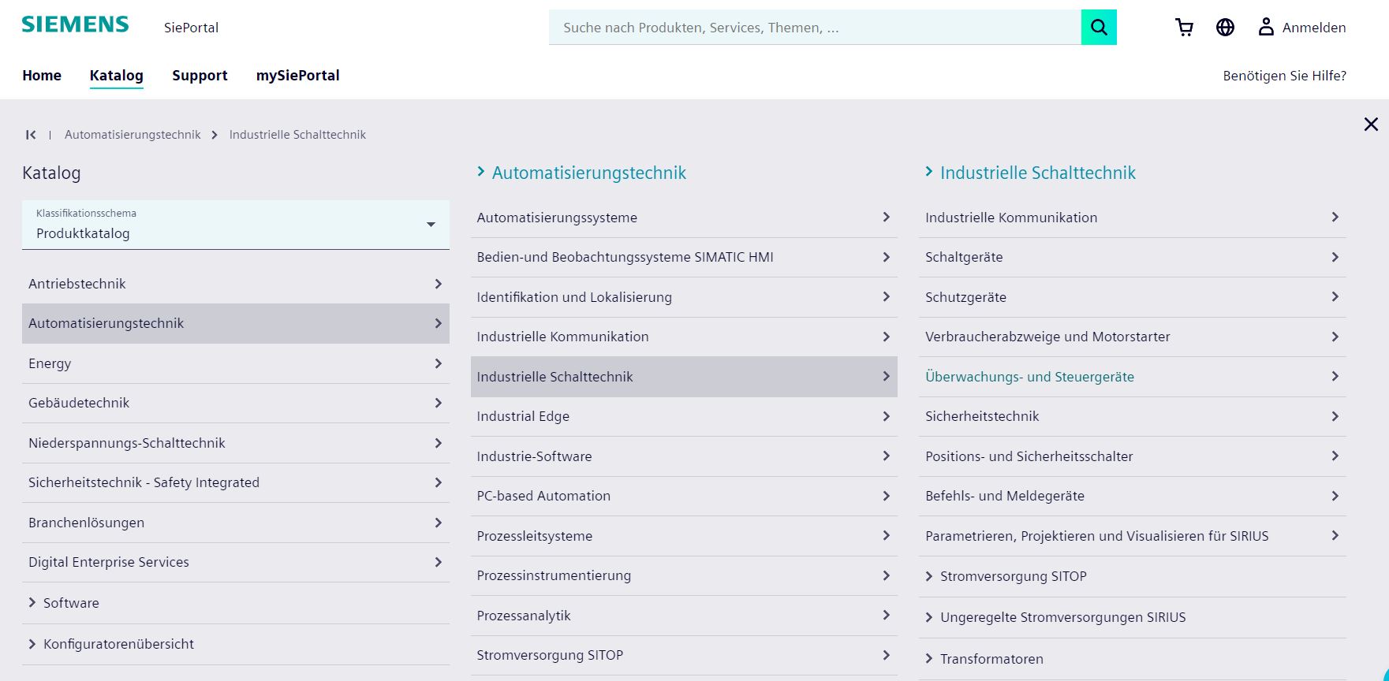Viewport: 1389px width, 681px height.
Task: Click the Benötigen Sie Hilfe? link
Action: click(x=1284, y=76)
